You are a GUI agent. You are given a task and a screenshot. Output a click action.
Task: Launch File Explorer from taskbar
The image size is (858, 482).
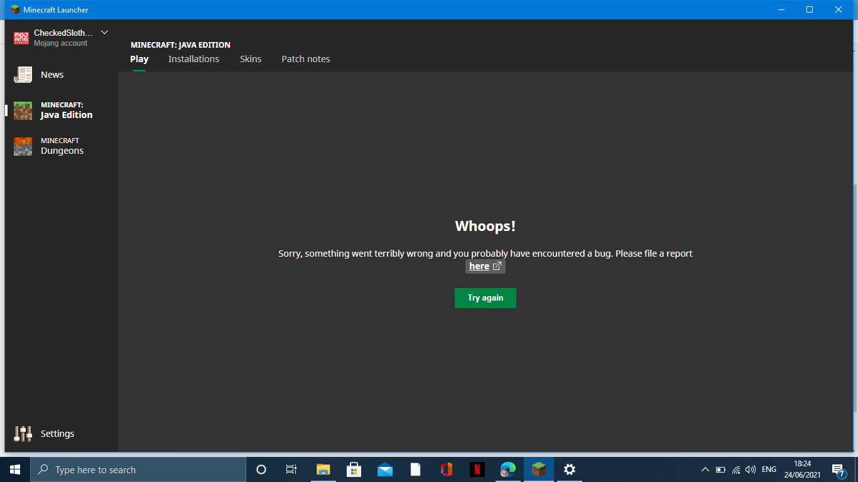click(323, 469)
